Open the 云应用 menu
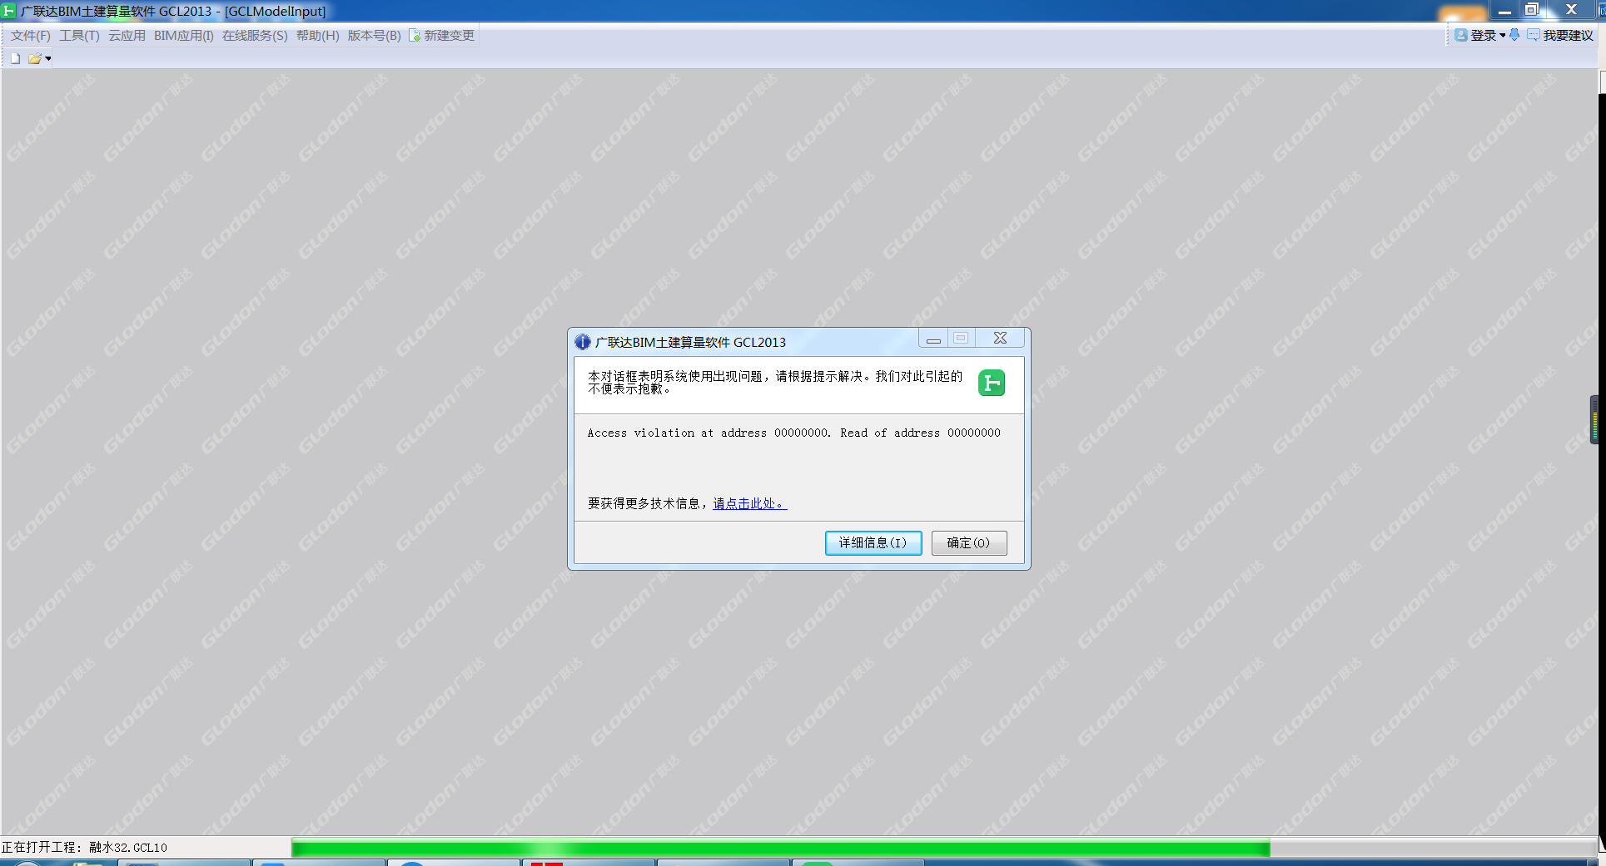This screenshot has height=866, width=1606. tap(127, 36)
